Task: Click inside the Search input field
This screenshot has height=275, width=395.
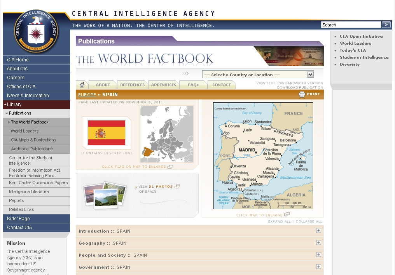Action: [x=350, y=24]
